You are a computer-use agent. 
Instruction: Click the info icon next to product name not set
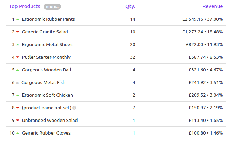pos(74,108)
